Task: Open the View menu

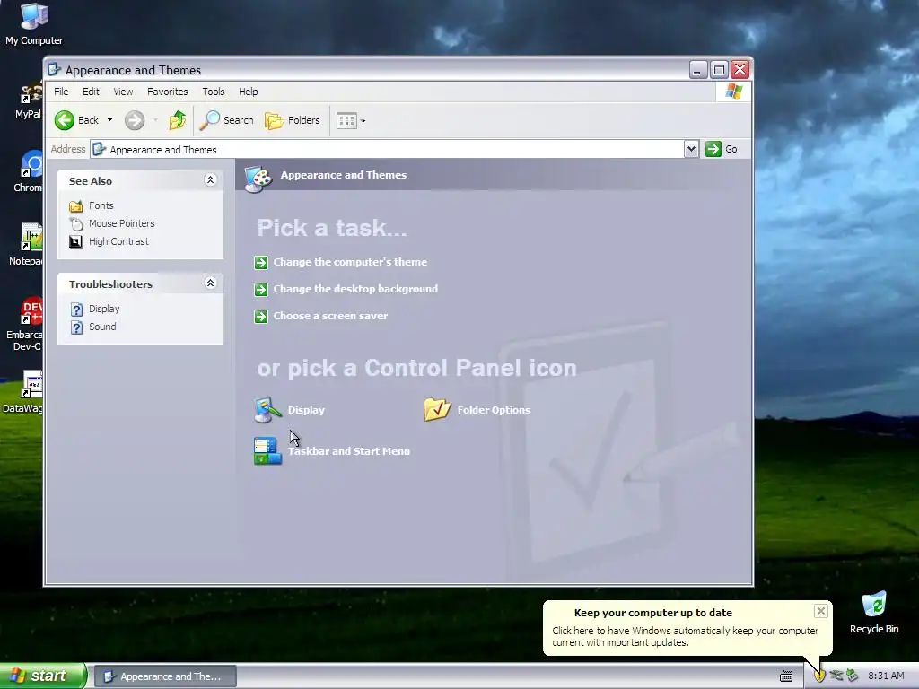Action: pos(123,92)
